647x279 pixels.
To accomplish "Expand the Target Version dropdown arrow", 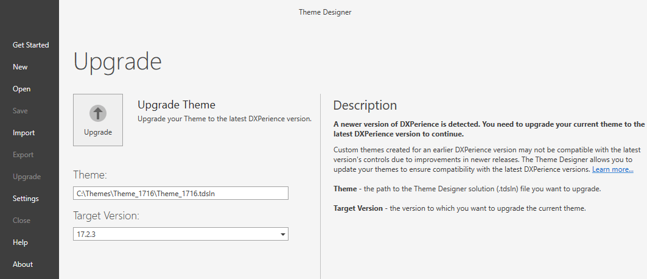I will point(282,235).
